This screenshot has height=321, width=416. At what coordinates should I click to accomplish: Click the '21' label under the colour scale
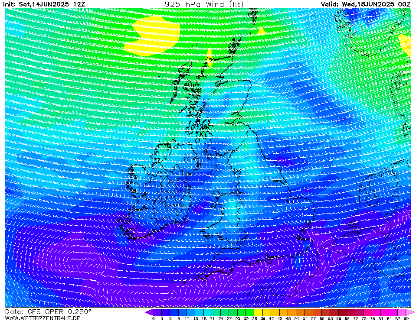212,318
